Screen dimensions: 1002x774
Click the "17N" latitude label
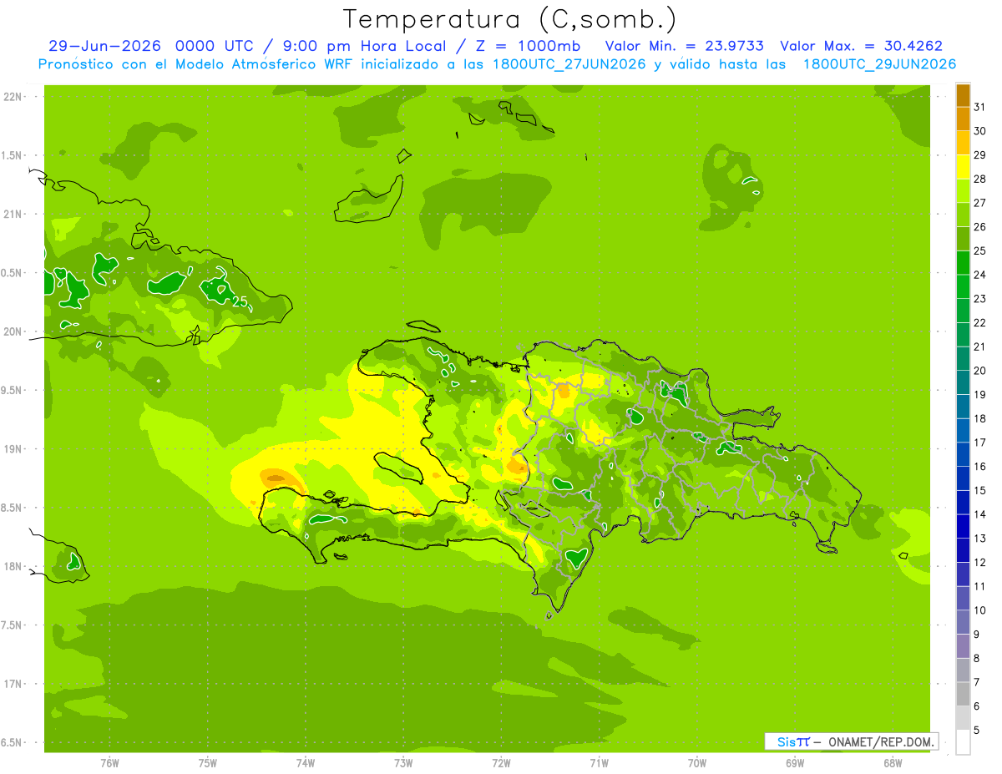click(13, 684)
